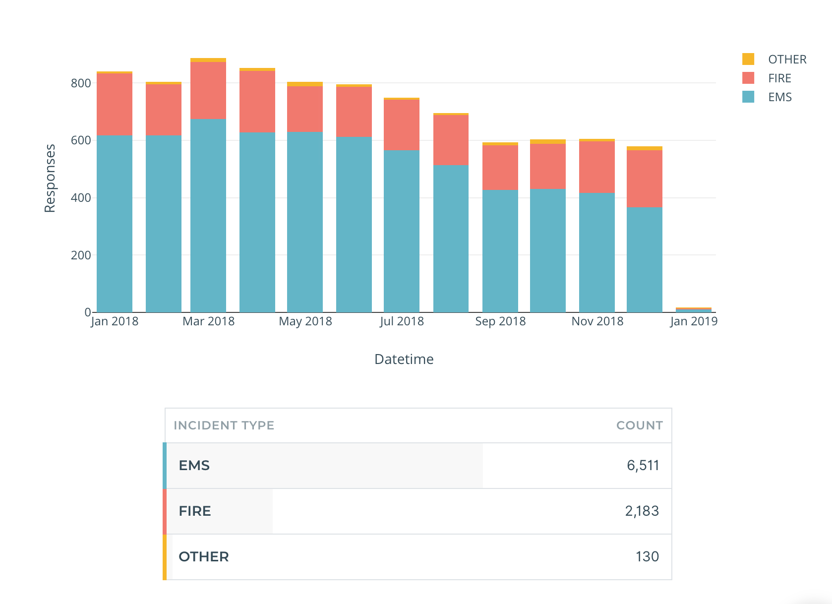Click the FIRE count value 2,183
Screen dimensions: 832x604
[x=642, y=511]
